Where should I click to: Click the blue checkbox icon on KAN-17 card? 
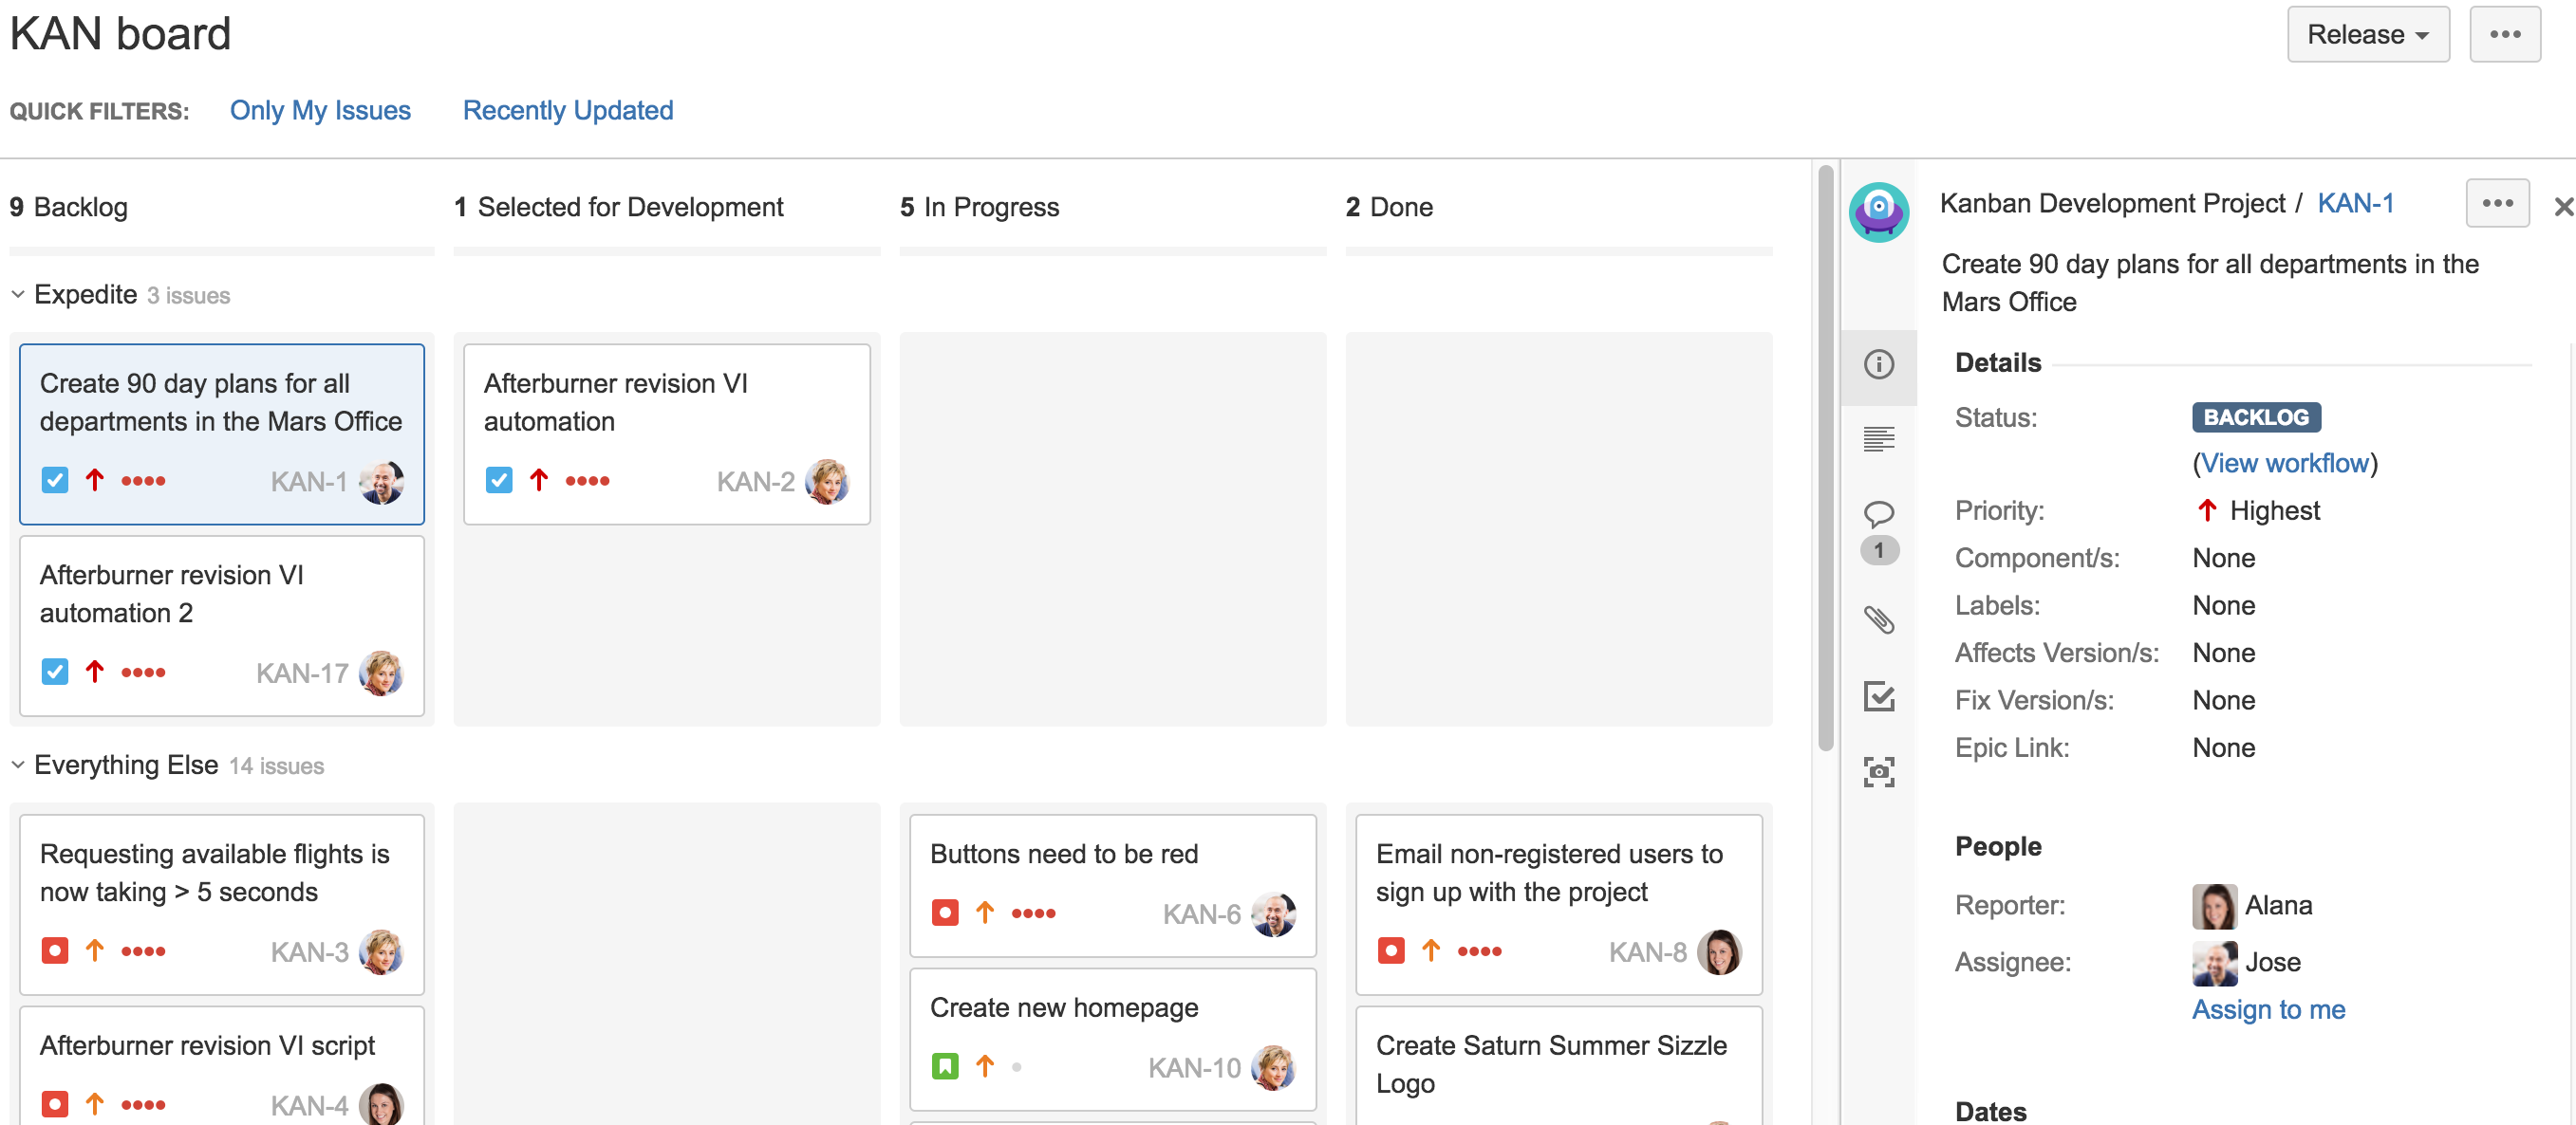55,672
